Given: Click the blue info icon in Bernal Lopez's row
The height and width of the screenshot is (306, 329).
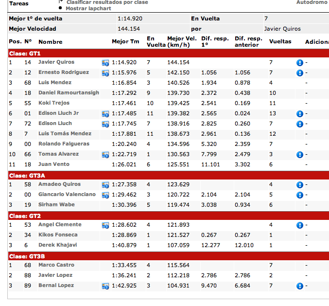Looking at the screenshot, I should 299,286.
